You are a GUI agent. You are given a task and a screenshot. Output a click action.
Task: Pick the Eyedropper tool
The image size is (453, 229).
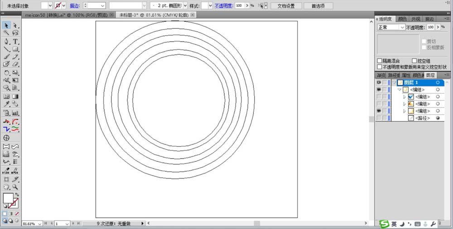click(x=6, y=104)
